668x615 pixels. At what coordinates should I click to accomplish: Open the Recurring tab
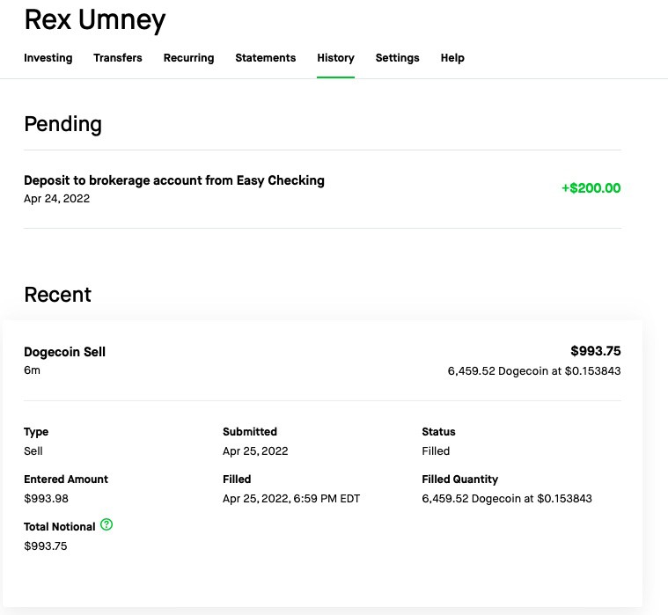(188, 58)
